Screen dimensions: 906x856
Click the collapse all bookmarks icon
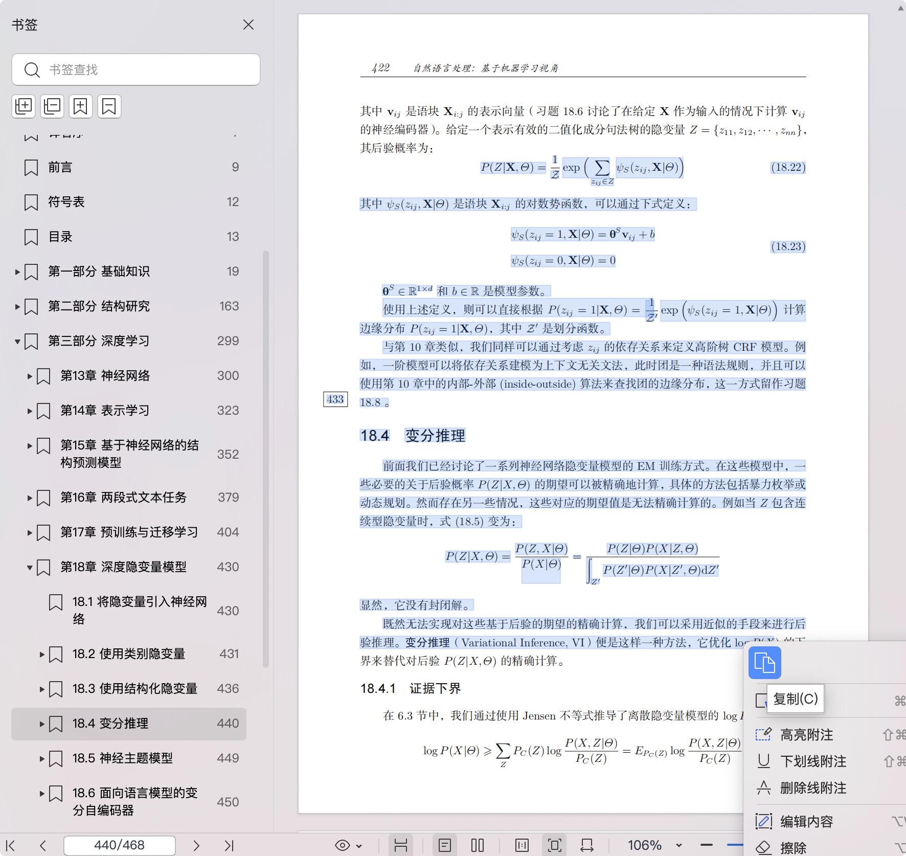[52, 106]
